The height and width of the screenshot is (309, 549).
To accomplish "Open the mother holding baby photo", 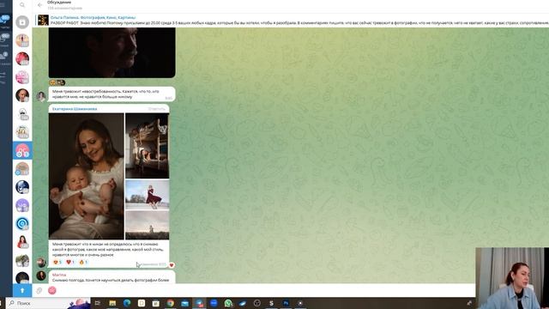I will pyautogui.click(x=87, y=176).
